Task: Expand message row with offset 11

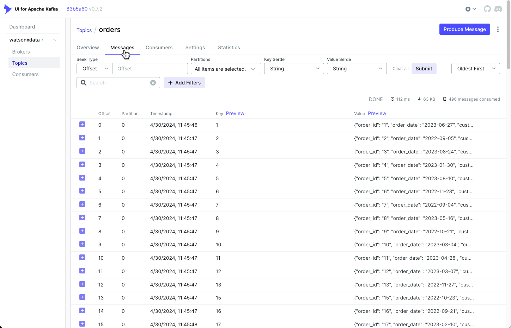Action: (82, 271)
